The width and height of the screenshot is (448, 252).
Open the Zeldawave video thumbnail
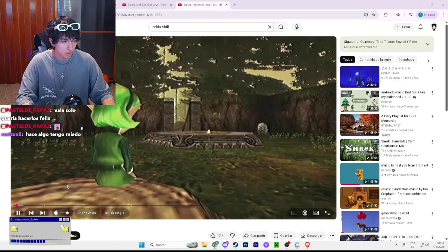(359, 77)
